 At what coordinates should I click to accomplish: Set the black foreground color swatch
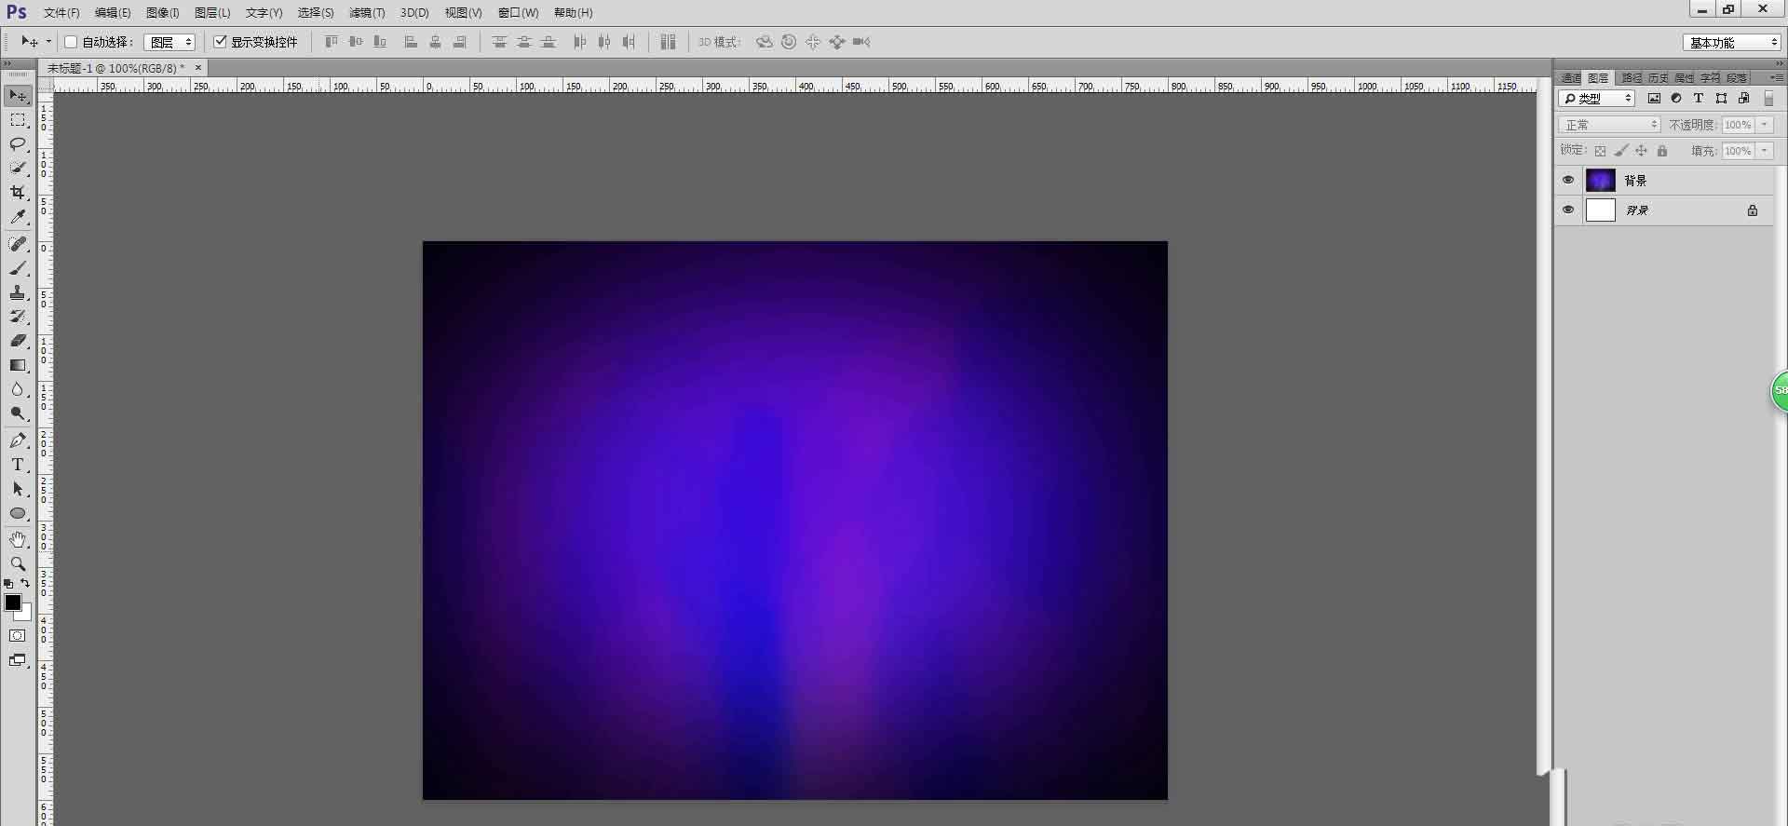[12, 603]
